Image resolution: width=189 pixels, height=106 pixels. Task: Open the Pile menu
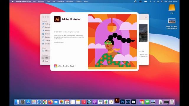[54, 1]
